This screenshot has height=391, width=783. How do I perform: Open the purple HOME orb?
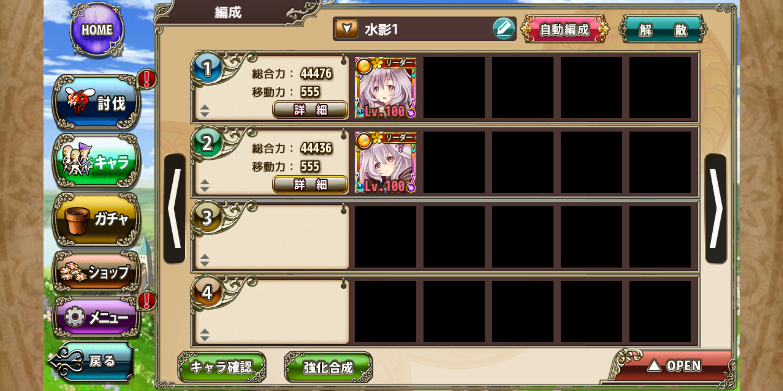(x=97, y=30)
